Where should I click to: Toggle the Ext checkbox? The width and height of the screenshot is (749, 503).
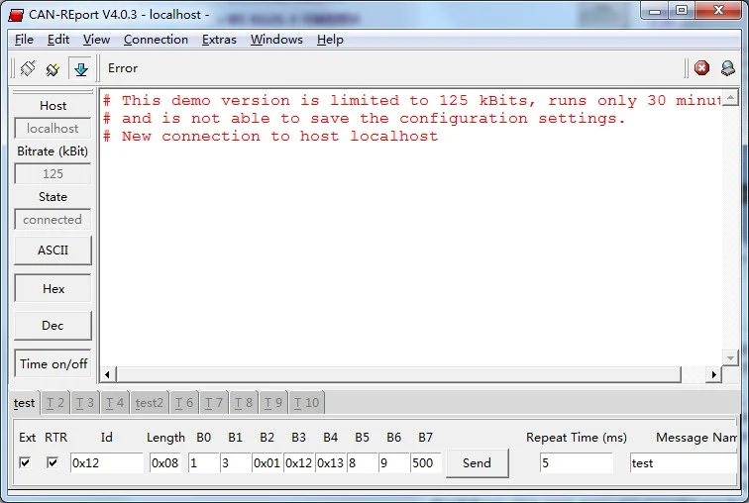[25, 462]
